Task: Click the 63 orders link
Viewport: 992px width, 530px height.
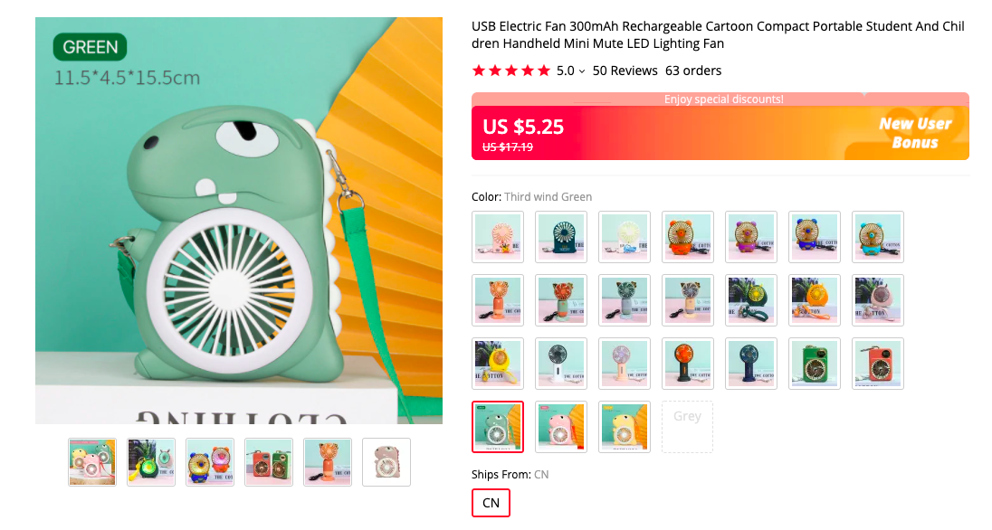Action: [693, 71]
